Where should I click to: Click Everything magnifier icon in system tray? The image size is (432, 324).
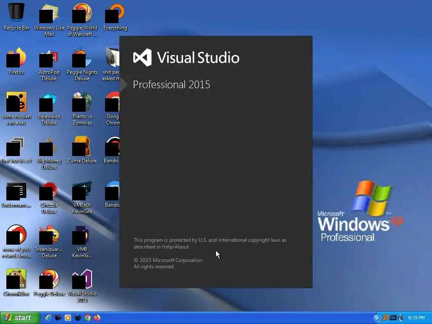pyautogui.click(x=386, y=318)
